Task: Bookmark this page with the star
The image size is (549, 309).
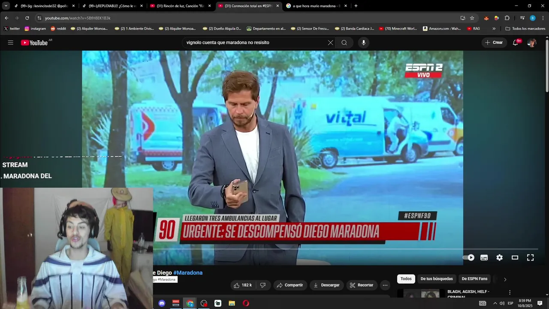Action: [x=472, y=18]
